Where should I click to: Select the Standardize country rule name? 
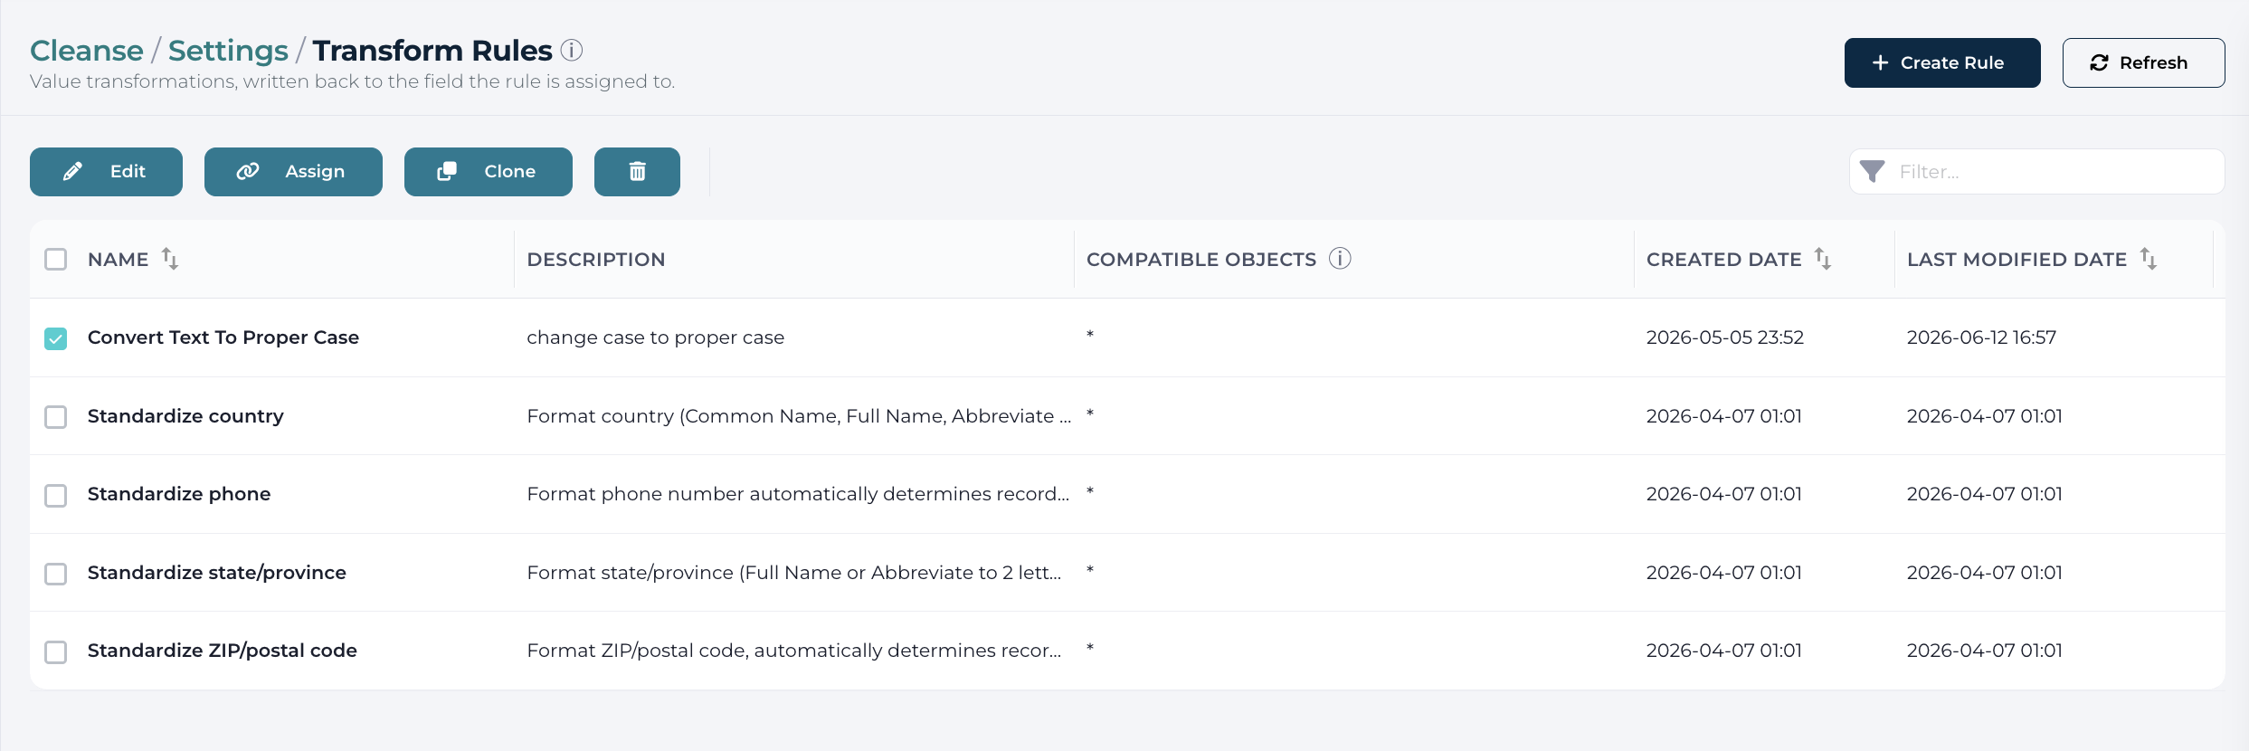click(185, 416)
